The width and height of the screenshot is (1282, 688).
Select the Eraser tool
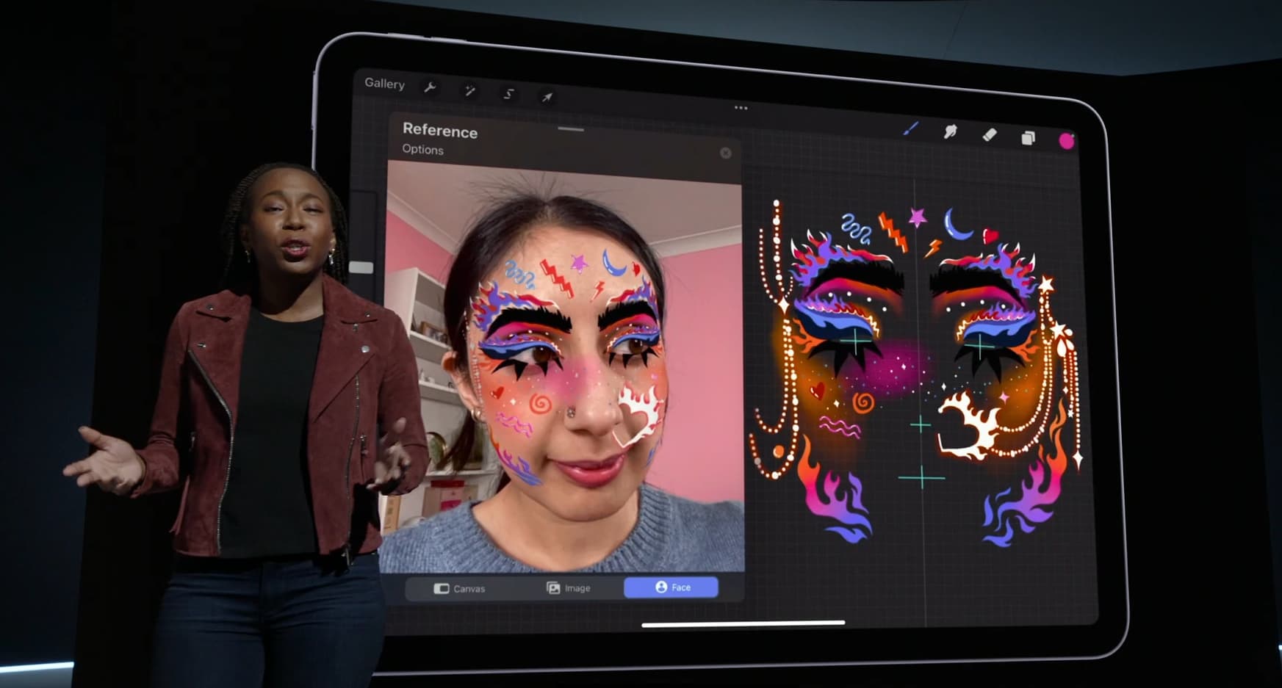pos(990,134)
